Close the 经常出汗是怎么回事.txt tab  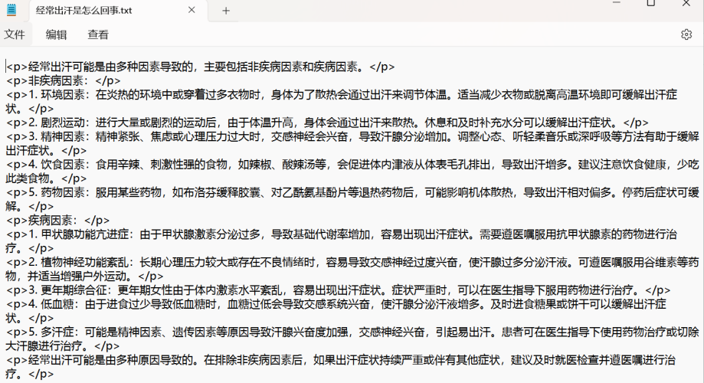(192, 10)
